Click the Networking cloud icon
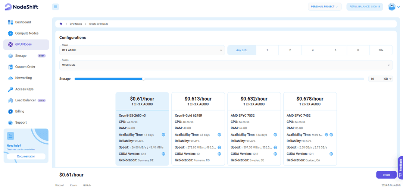The height and width of the screenshot is (189, 403). click(x=10, y=78)
